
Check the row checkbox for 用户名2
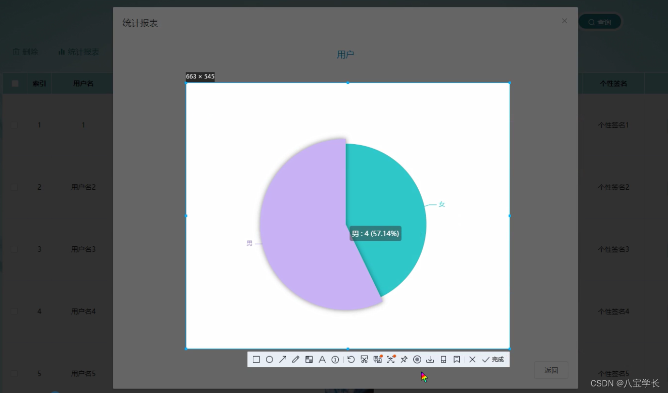click(x=15, y=187)
